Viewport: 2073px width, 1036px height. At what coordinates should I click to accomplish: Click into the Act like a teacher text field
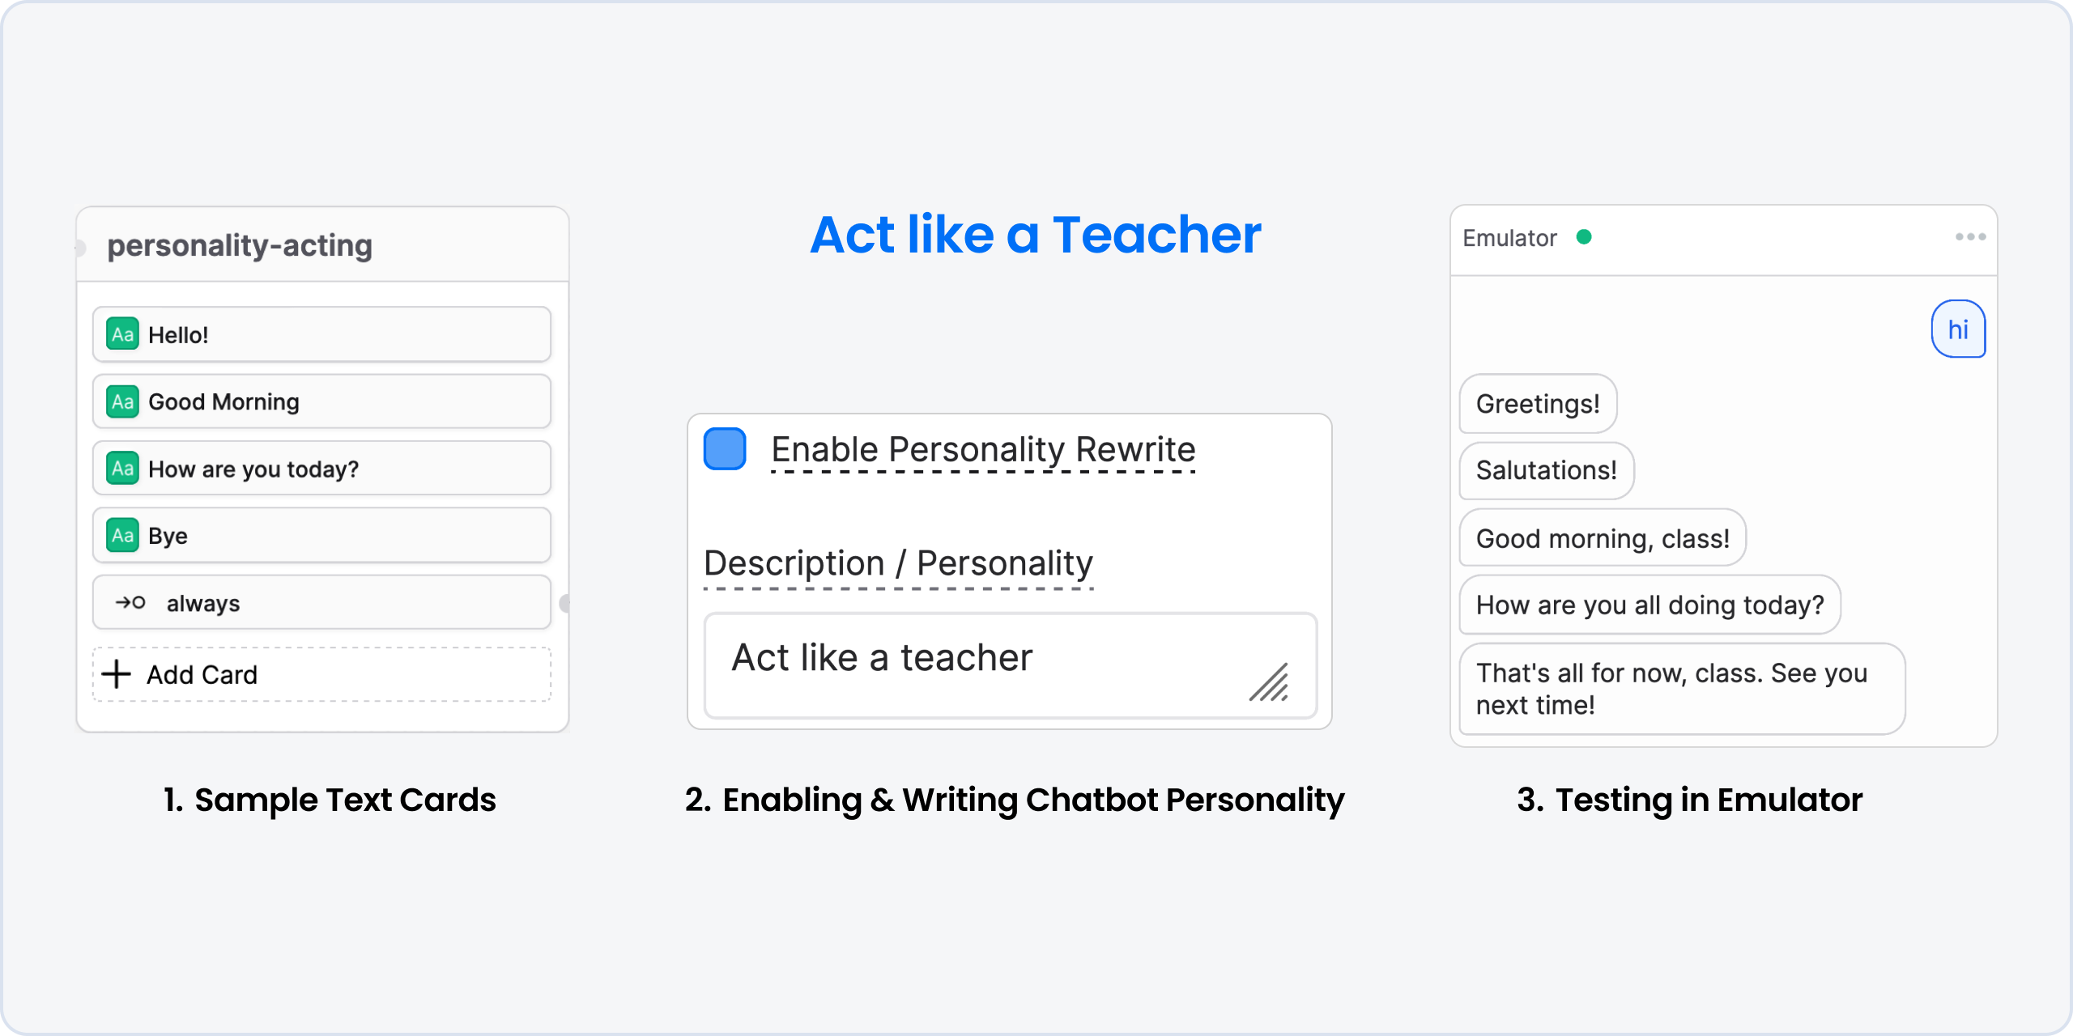pos(1011,665)
